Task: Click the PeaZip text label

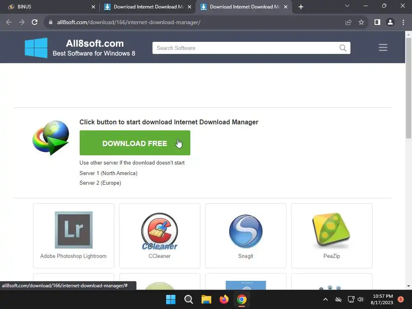Action: (x=332, y=256)
